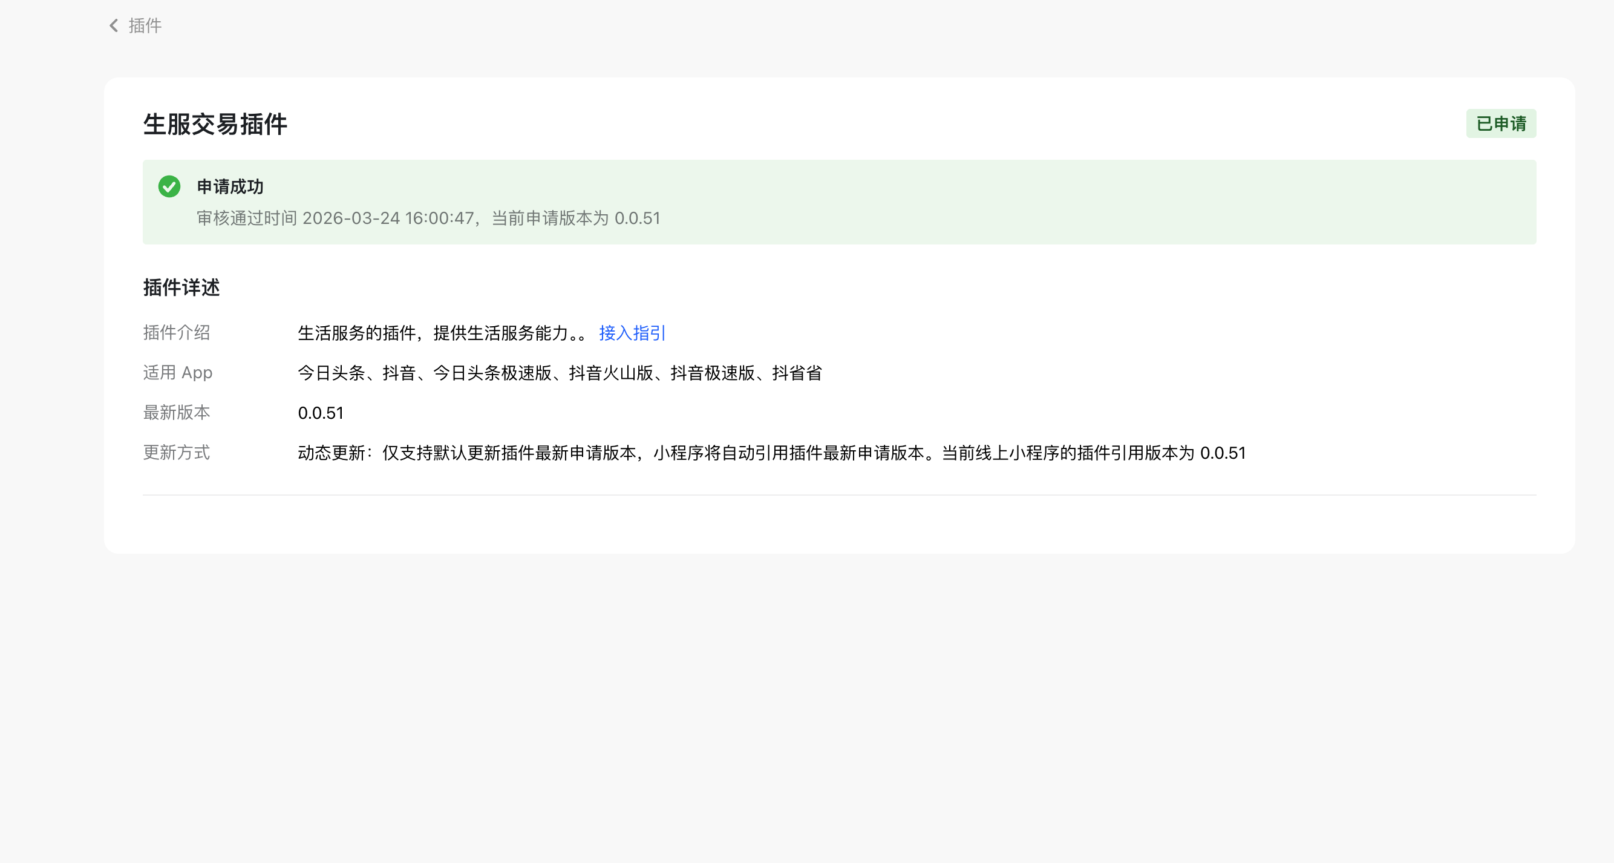
Task: Click the 适用 App field label
Action: point(177,373)
